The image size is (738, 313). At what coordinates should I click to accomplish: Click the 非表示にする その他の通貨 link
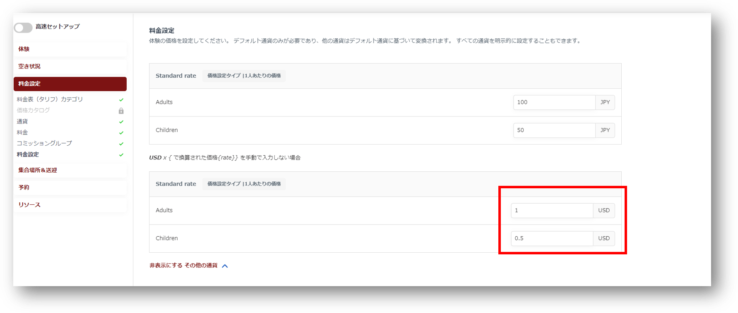click(183, 266)
